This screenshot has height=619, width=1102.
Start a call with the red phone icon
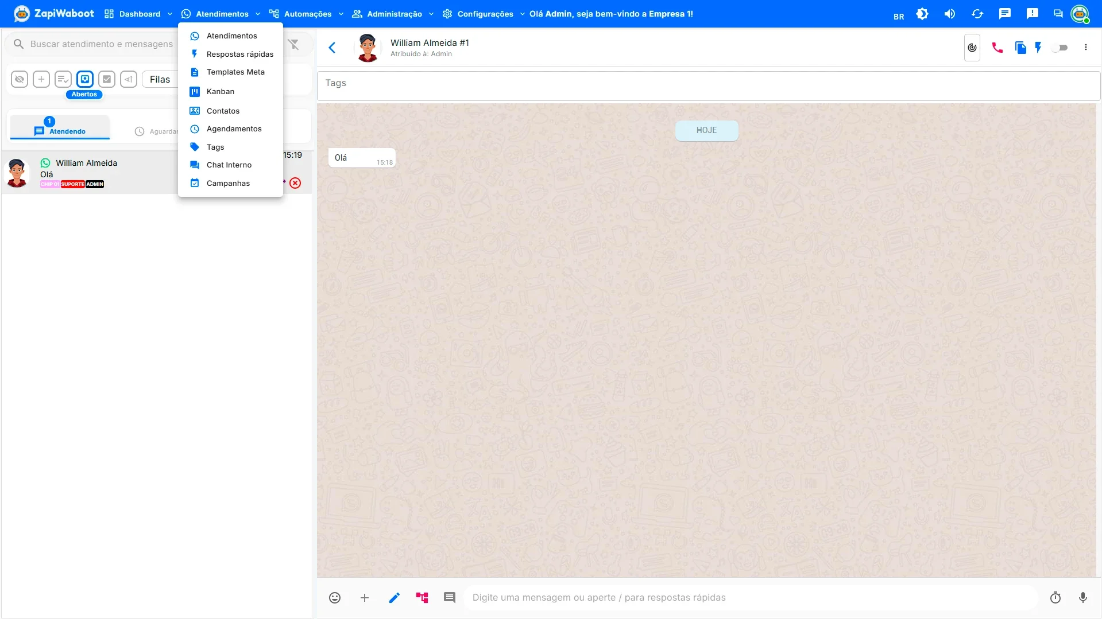[x=997, y=48]
